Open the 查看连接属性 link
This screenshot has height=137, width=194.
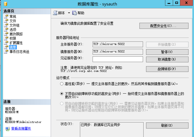[21, 128]
